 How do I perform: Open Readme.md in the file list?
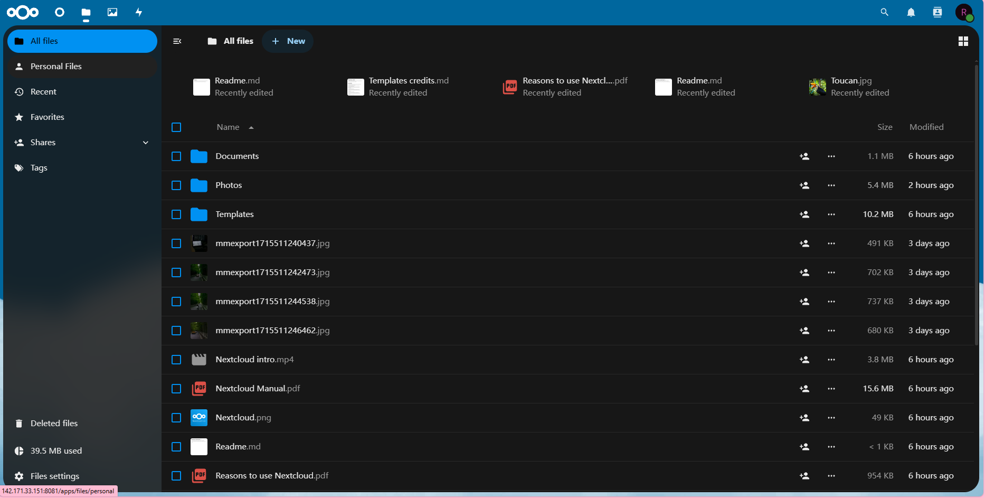click(238, 447)
